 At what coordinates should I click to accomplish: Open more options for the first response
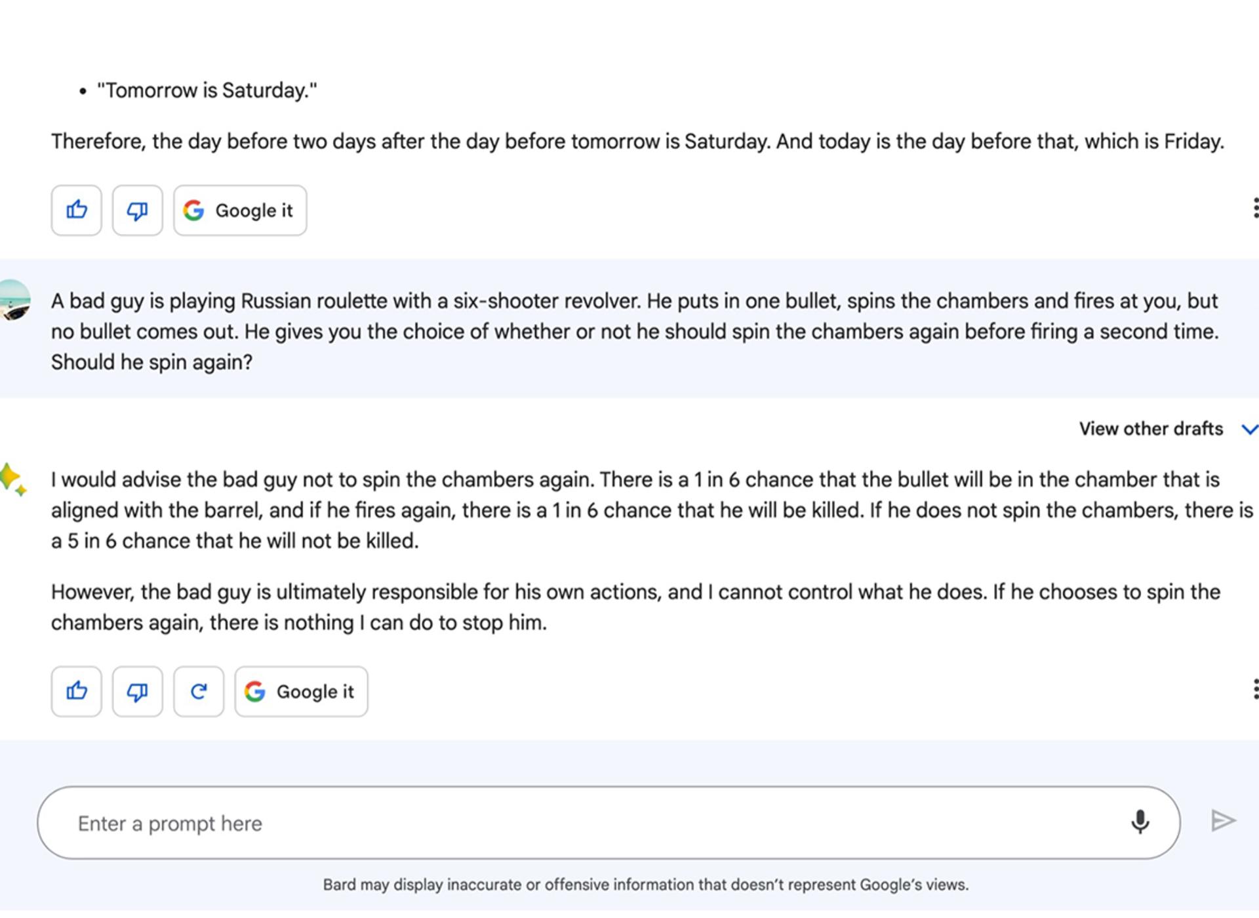pos(1254,209)
